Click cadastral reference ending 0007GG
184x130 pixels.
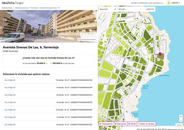(81, 124)
